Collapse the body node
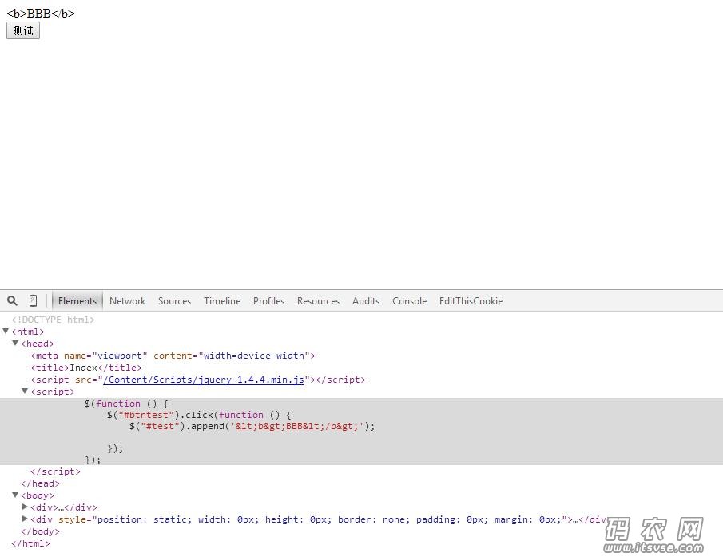The width and height of the screenshot is (723, 557). (x=15, y=495)
